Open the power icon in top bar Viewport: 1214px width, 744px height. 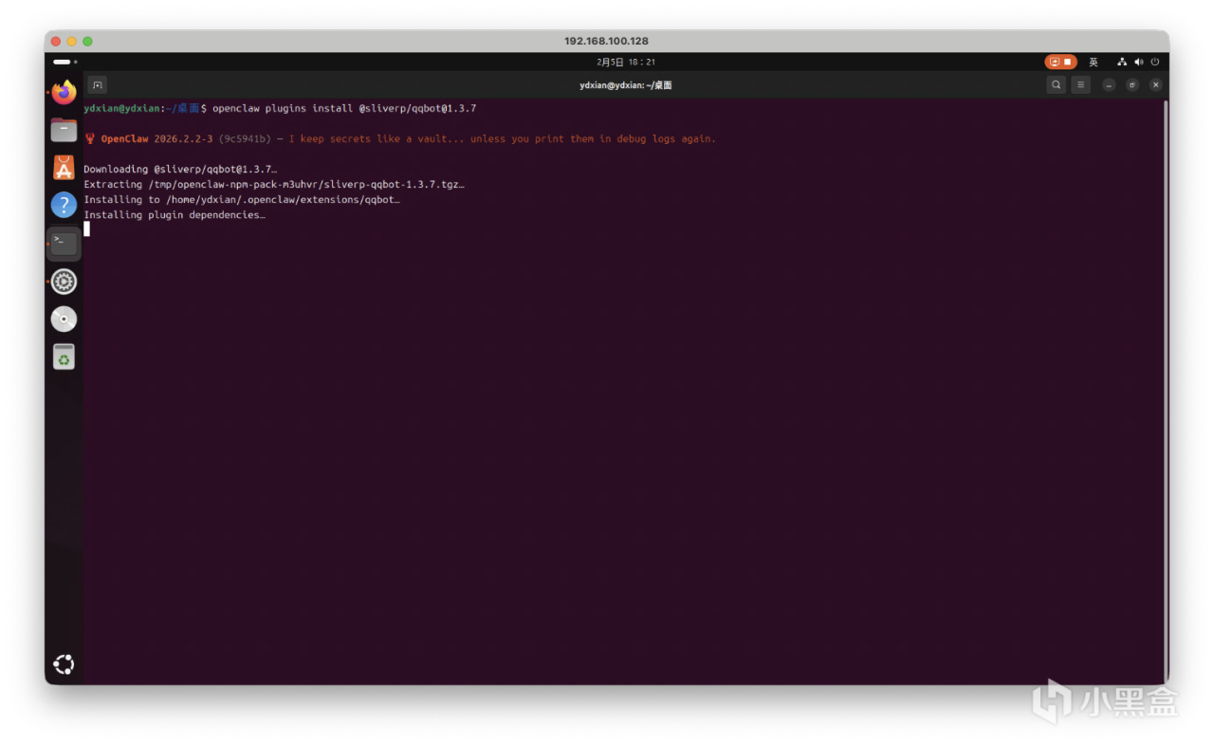tap(1154, 62)
